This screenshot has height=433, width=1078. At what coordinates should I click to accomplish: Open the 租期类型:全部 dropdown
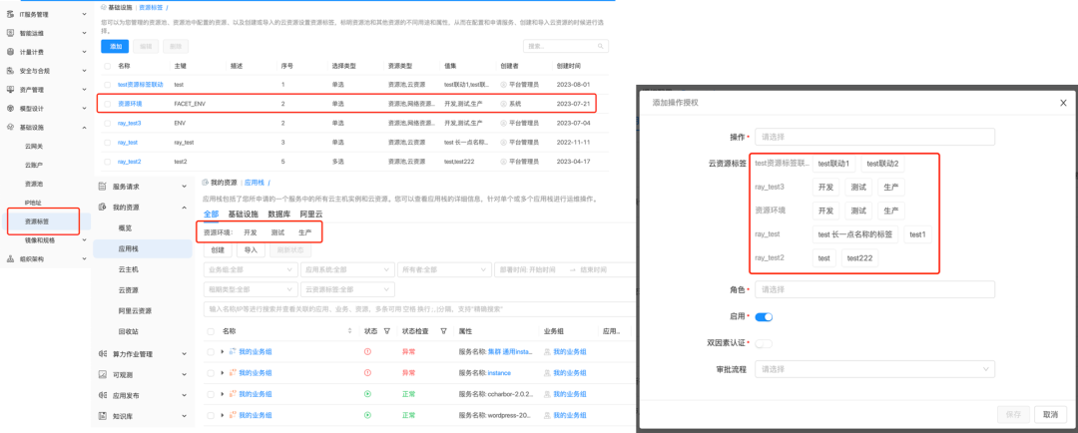[x=250, y=289]
